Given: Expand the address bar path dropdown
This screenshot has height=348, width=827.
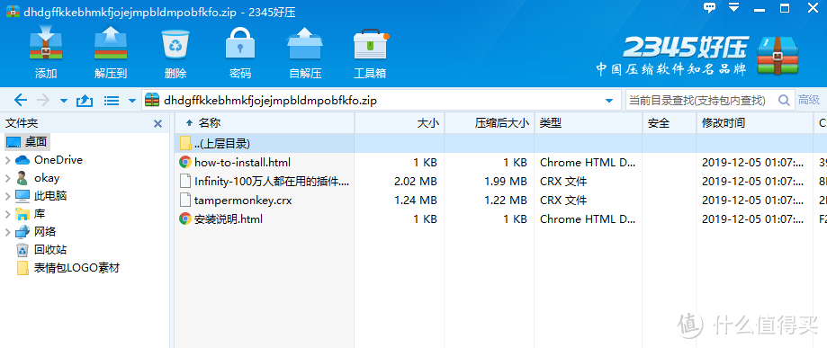Looking at the screenshot, I should pyautogui.click(x=609, y=100).
